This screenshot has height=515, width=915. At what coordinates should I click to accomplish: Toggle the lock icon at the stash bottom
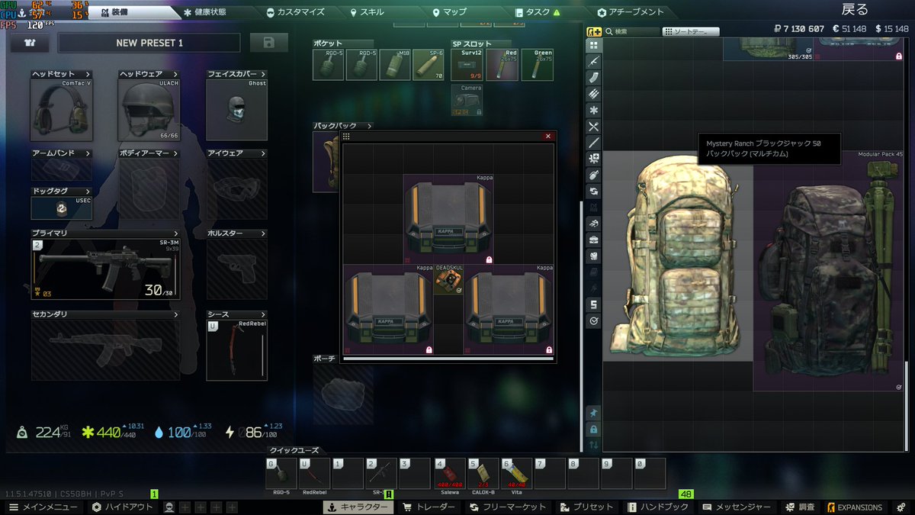click(593, 429)
